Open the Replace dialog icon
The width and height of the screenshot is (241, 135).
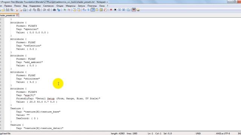59,10
